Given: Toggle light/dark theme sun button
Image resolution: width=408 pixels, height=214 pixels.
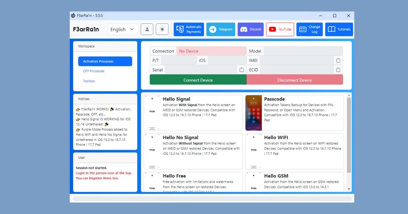Looking at the screenshot, I should pos(162,29).
